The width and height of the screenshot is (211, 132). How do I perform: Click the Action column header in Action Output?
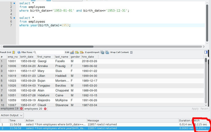pos(56,121)
